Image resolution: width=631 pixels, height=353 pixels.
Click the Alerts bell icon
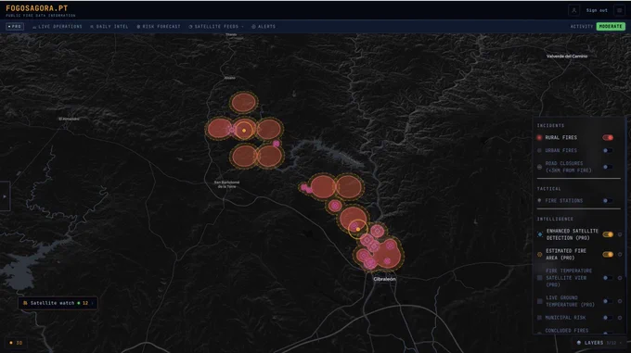coord(253,27)
